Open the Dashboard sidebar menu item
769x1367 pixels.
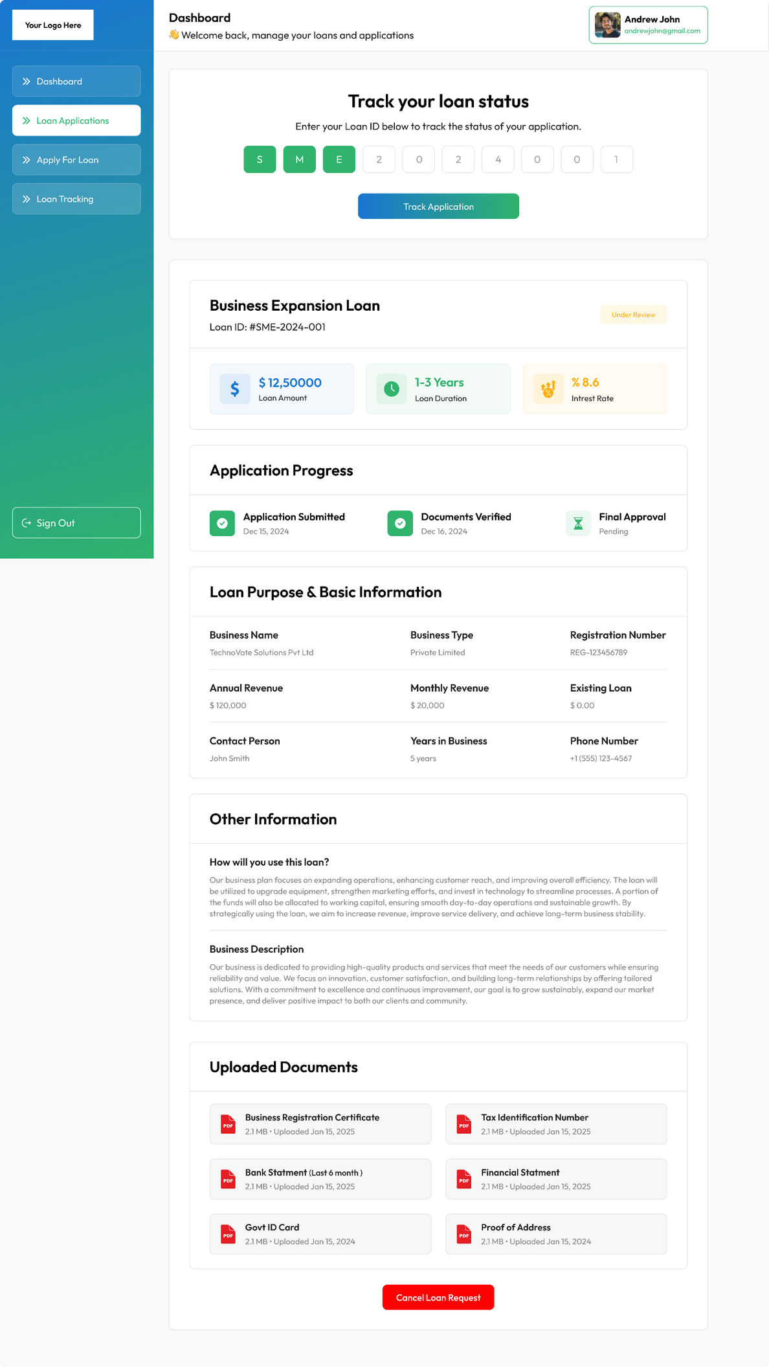(76, 82)
